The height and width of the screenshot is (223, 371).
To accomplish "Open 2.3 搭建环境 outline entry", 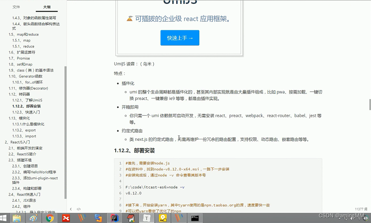I will click(20, 160).
